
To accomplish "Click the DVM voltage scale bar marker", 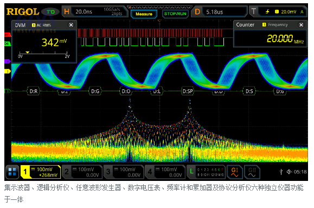I will [x=28, y=52].
